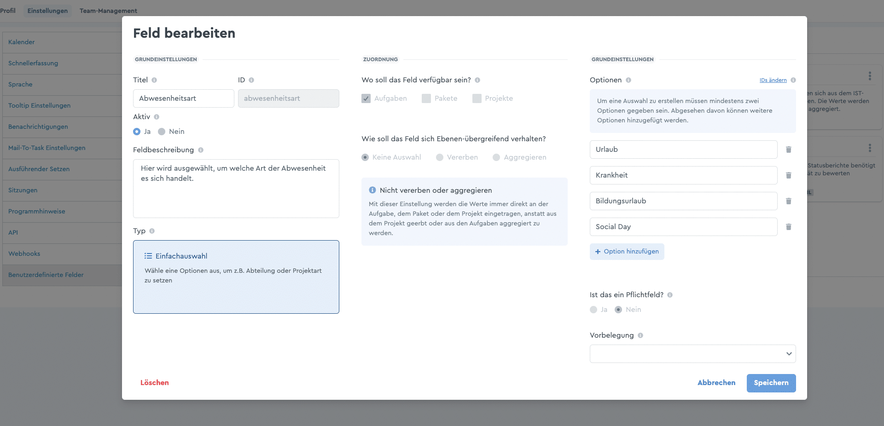This screenshot has width=884, height=426.
Task: Open info icon beside Feldbeschreibung
Action: click(201, 150)
